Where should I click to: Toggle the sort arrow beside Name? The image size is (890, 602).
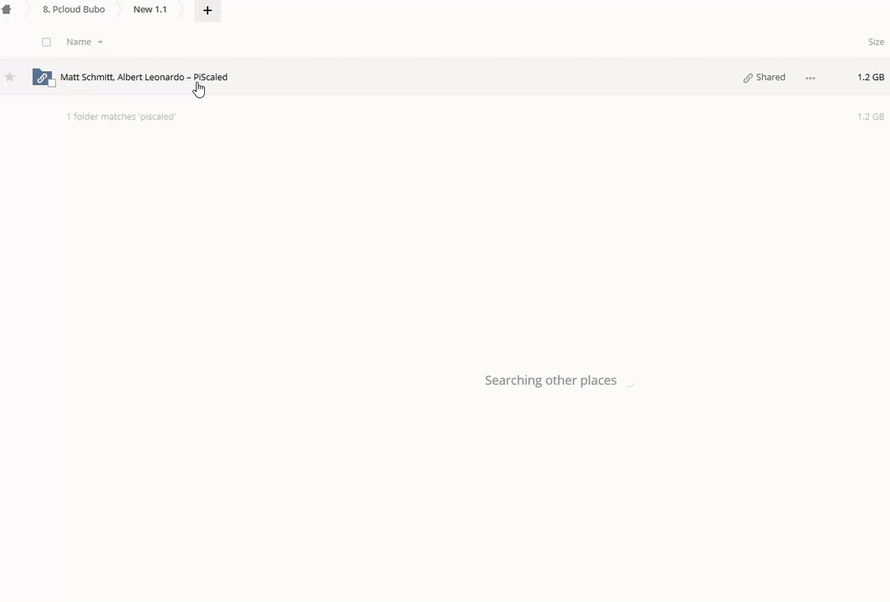(x=100, y=43)
